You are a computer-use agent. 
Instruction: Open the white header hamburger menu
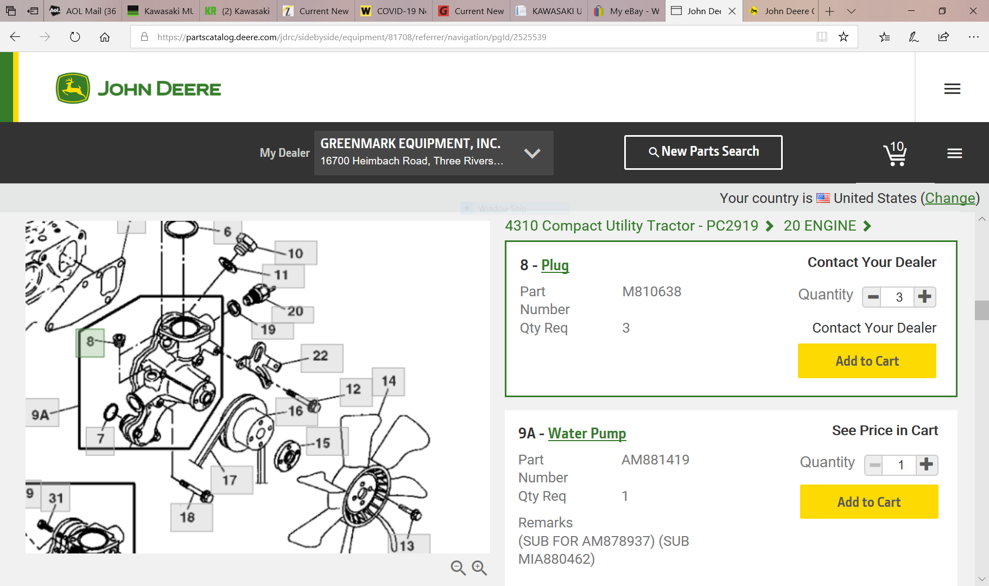(x=952, y=89)
